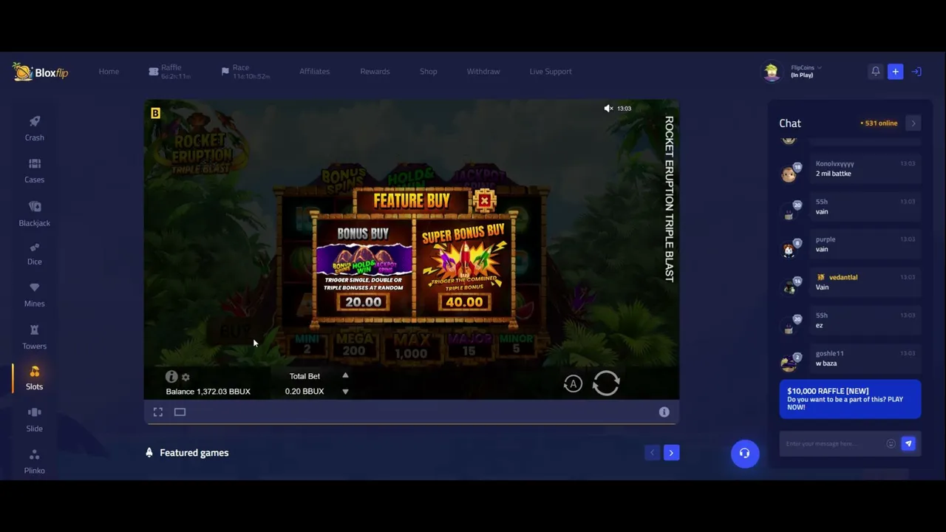Show previous Featured games

652,453
